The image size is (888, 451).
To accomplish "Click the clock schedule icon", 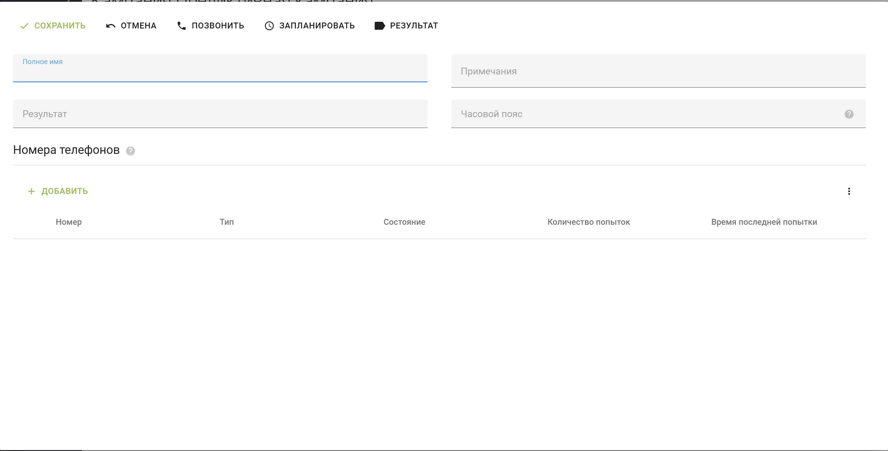I will pos(269,26).
